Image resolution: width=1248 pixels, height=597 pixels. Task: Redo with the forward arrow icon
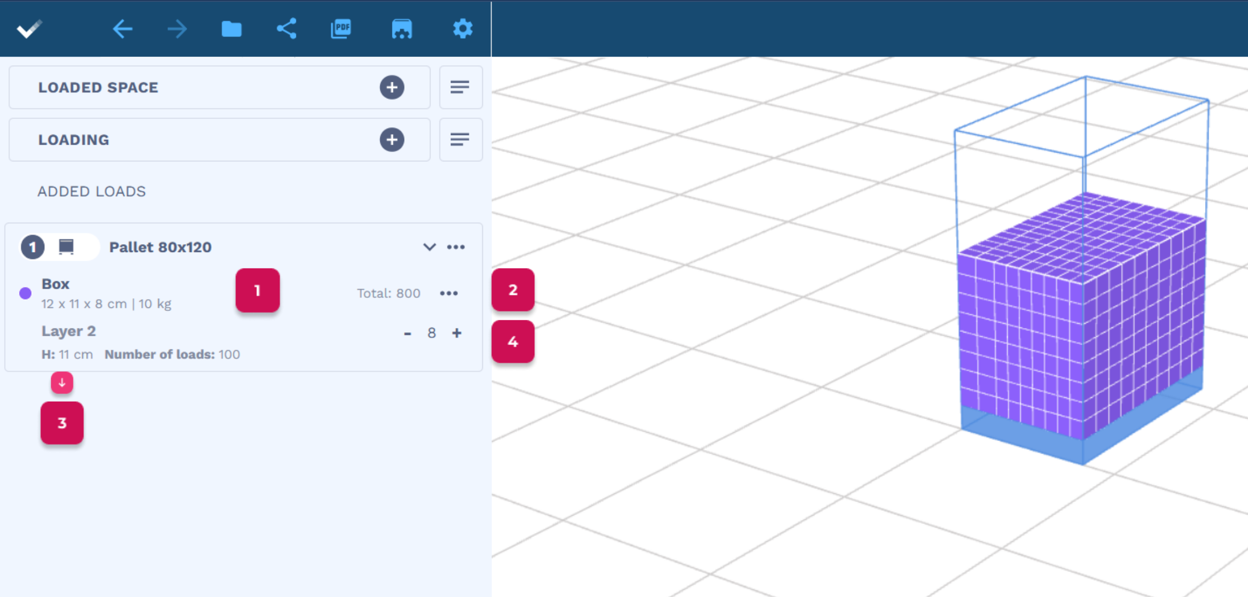point(177,29)
